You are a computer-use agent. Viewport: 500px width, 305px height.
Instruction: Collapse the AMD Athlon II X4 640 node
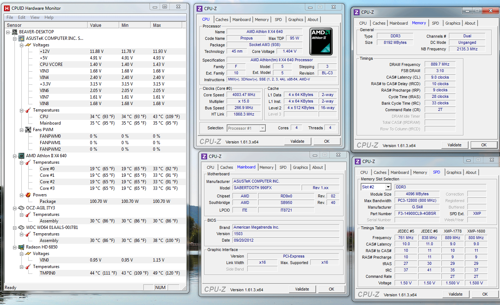[x=15, y=156]
